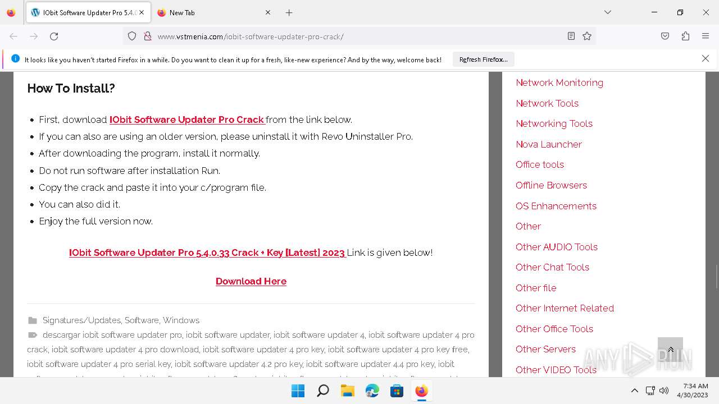Click the How To Install heading
The width and height of the screenshot is (719, 404).
click(71, 88)
